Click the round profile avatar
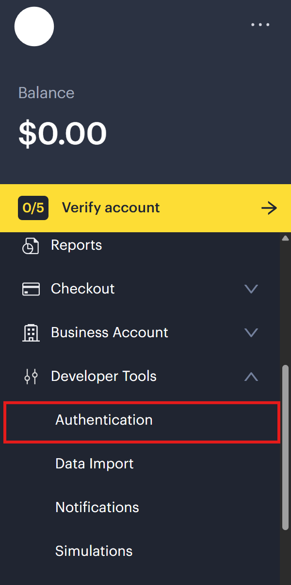This screenshot has width=291, height=585. 34,26
